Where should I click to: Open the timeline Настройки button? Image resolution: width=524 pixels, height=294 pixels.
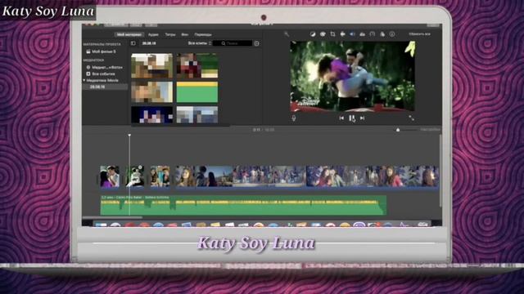(x=430, y=129)
